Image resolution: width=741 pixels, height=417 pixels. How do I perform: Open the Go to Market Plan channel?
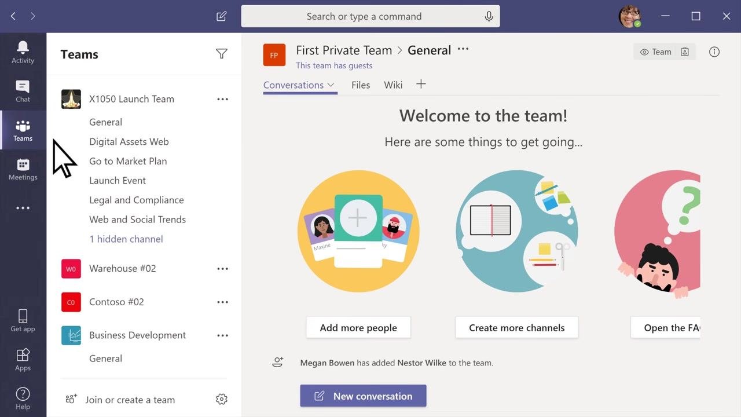click(x=128, y=161)
